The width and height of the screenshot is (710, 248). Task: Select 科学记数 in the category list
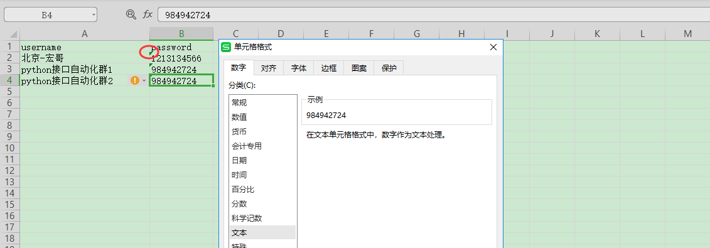click(x=262, y=218)
